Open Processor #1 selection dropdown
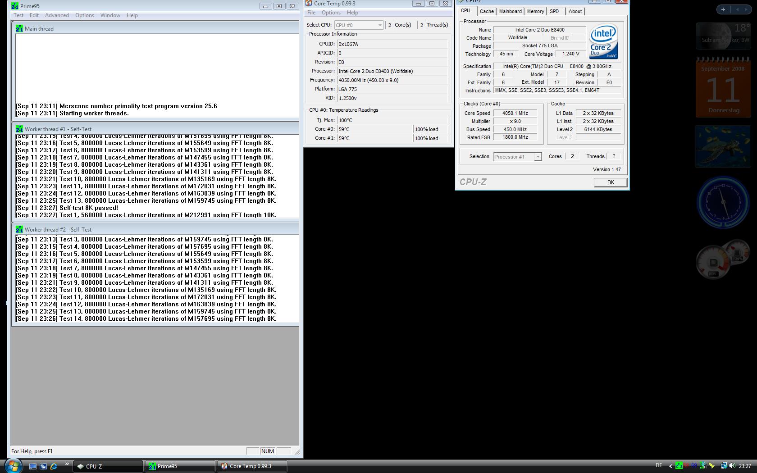This screenshot has height=473, width=757. [518, 157]
